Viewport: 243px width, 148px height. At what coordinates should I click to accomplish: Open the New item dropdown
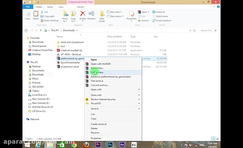[x=116, y=12]
